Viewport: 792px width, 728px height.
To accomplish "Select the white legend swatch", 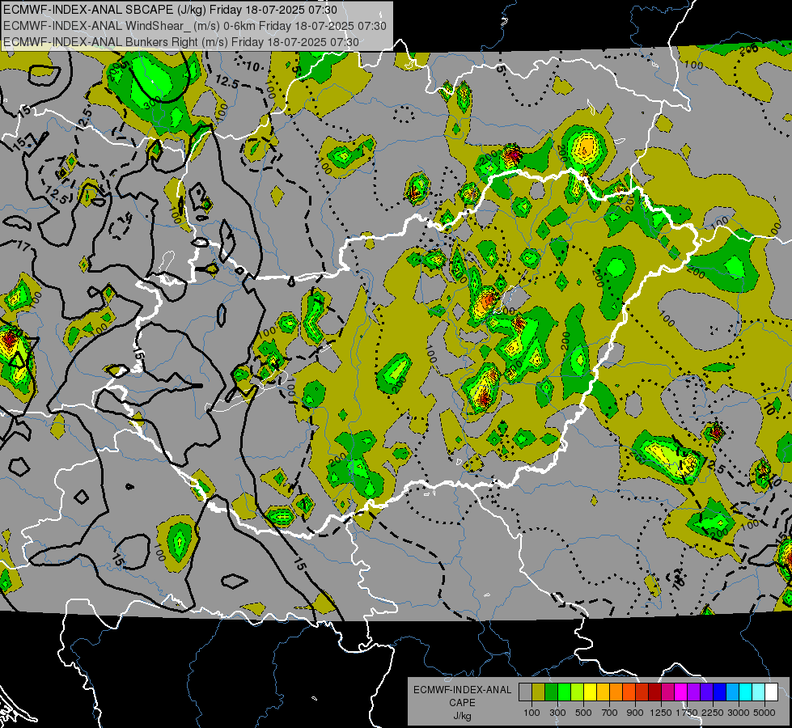I will tap(771, 692).
